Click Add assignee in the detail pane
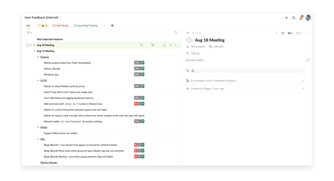This screenshot has height=181, width=334. click(196, 46)
